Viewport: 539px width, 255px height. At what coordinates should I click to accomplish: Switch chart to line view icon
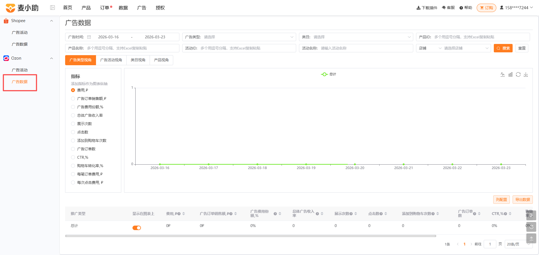503,74
